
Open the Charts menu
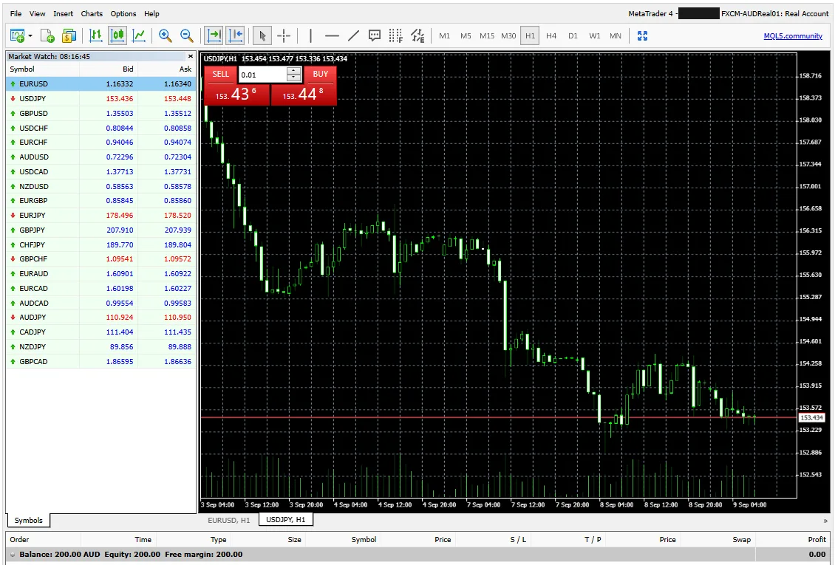92,13
